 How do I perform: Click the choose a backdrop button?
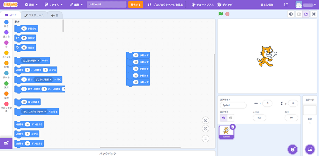pyautogui.click(x=310, y=150)
